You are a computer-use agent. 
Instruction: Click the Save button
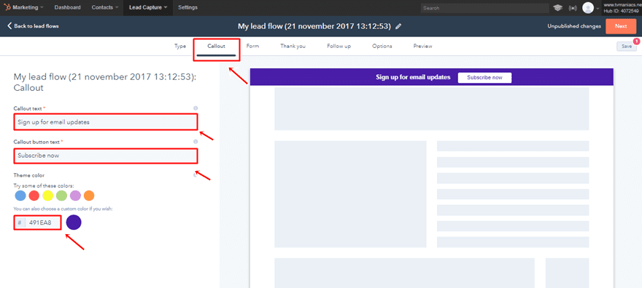click(627, 46)
